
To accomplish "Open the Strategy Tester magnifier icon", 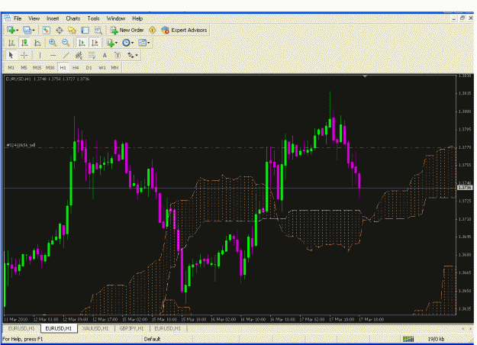I will coord(98,30).
